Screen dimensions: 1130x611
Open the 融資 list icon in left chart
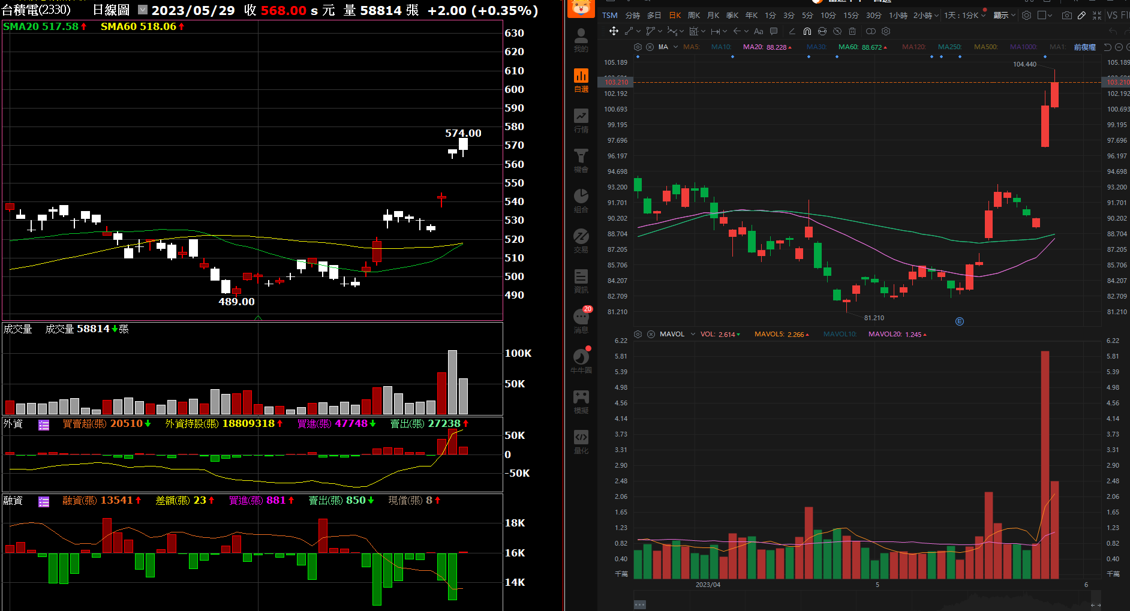[44, 501]
